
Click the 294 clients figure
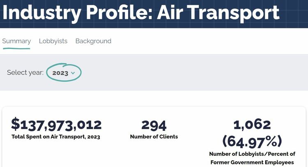tap(154, 125)
